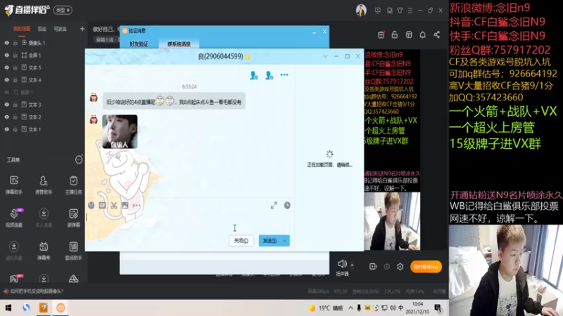
Task: Click the 关闭 button in chat
Action: [241, 241]
